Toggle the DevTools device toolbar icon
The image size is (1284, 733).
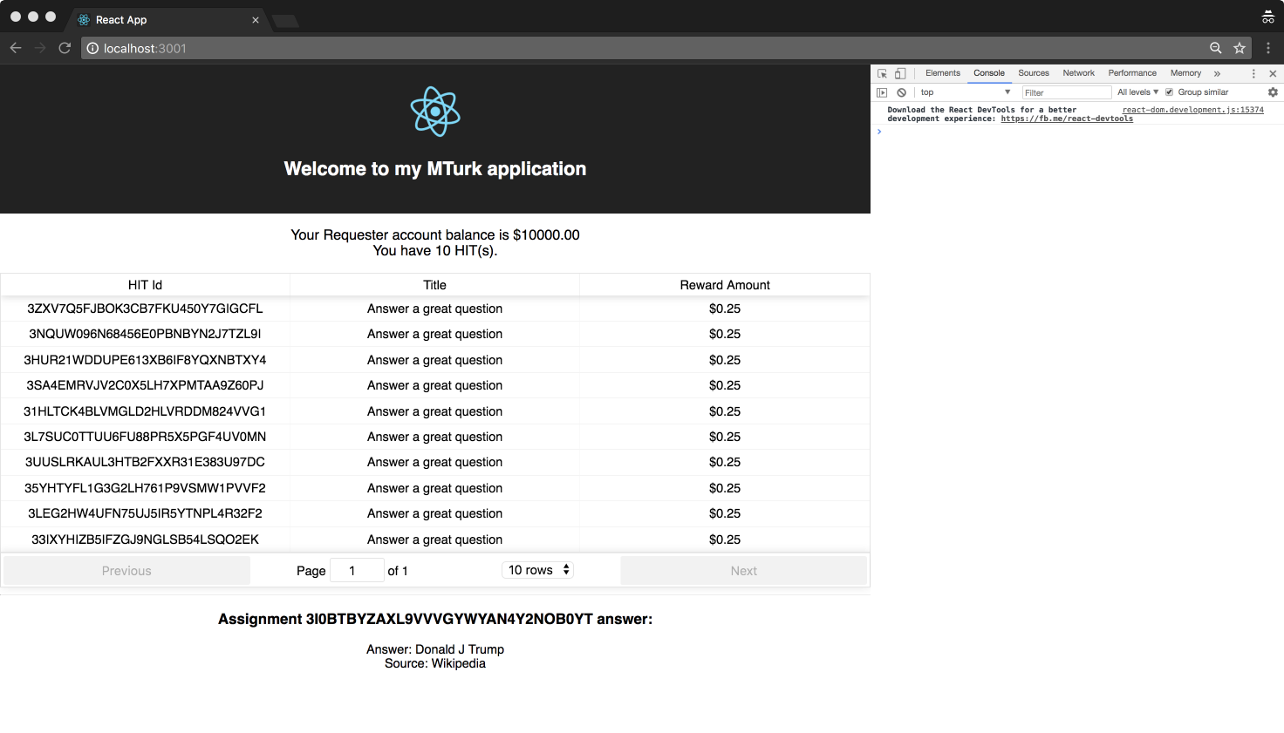[900, 73]
